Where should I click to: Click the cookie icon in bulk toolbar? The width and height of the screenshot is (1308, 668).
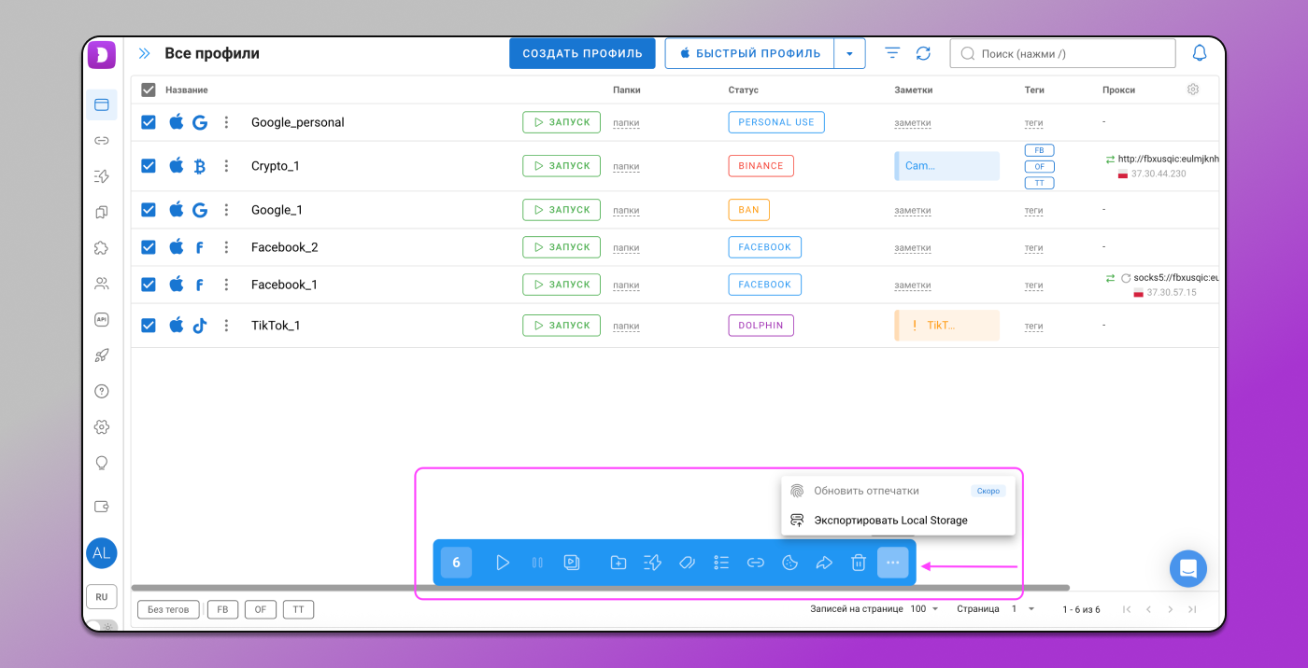[x=789, y=563]
